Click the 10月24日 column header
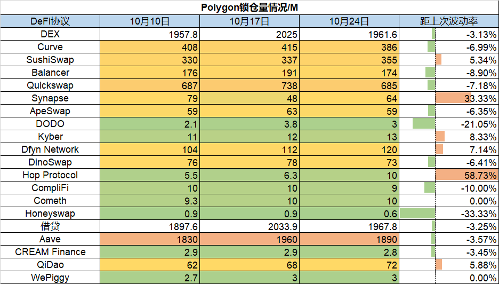Screen dimensions: 499x284 click(x=349, y=21)
